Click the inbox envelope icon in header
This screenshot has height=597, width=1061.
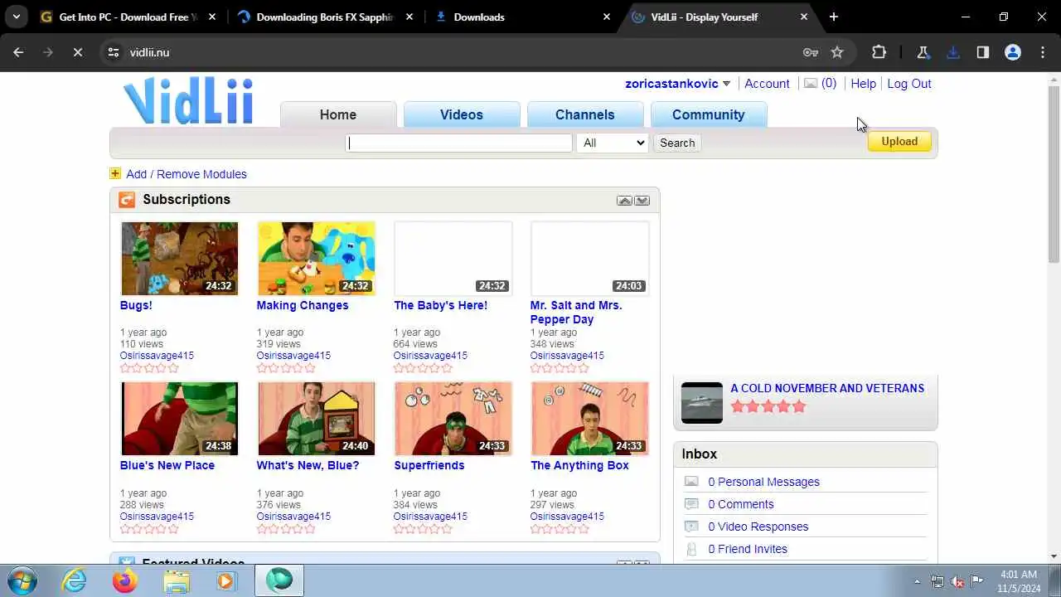(811, 83)
